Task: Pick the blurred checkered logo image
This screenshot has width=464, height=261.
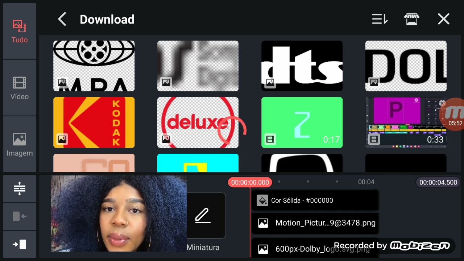Action: click(x=198, y=66)
